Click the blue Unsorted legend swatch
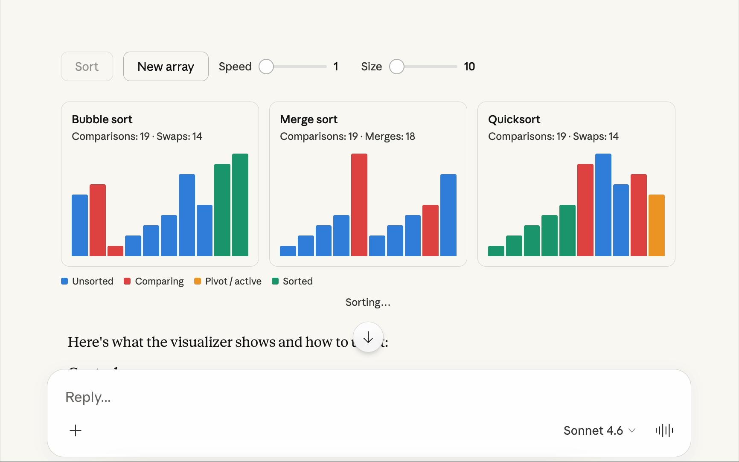739x462 pixels. [x=65, y=281]
